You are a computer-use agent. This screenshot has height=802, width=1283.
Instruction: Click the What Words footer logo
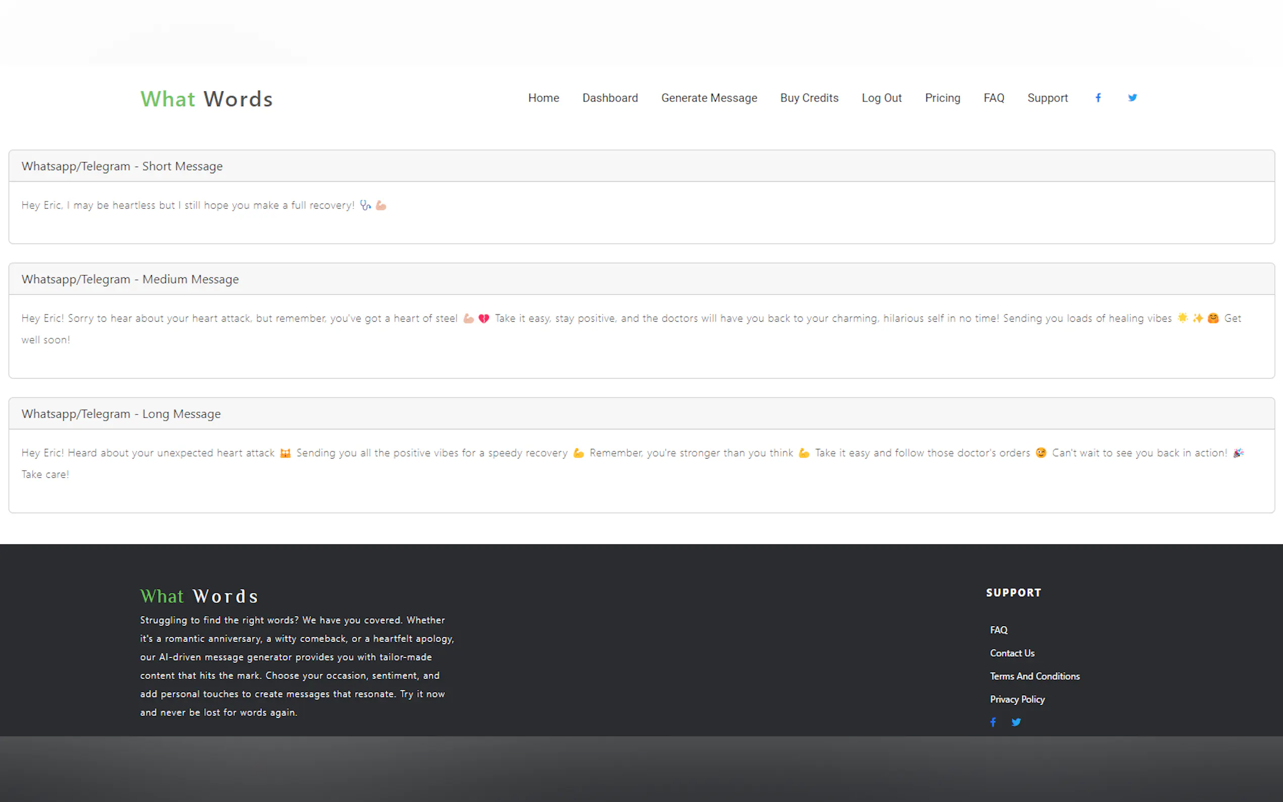[x=199, y=596]
